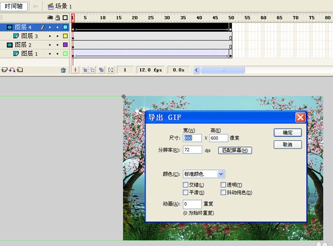Viewport: 333px width, 246px height.
Task: Click purple outline swatch of 图层 2
Action: (65, 45)
